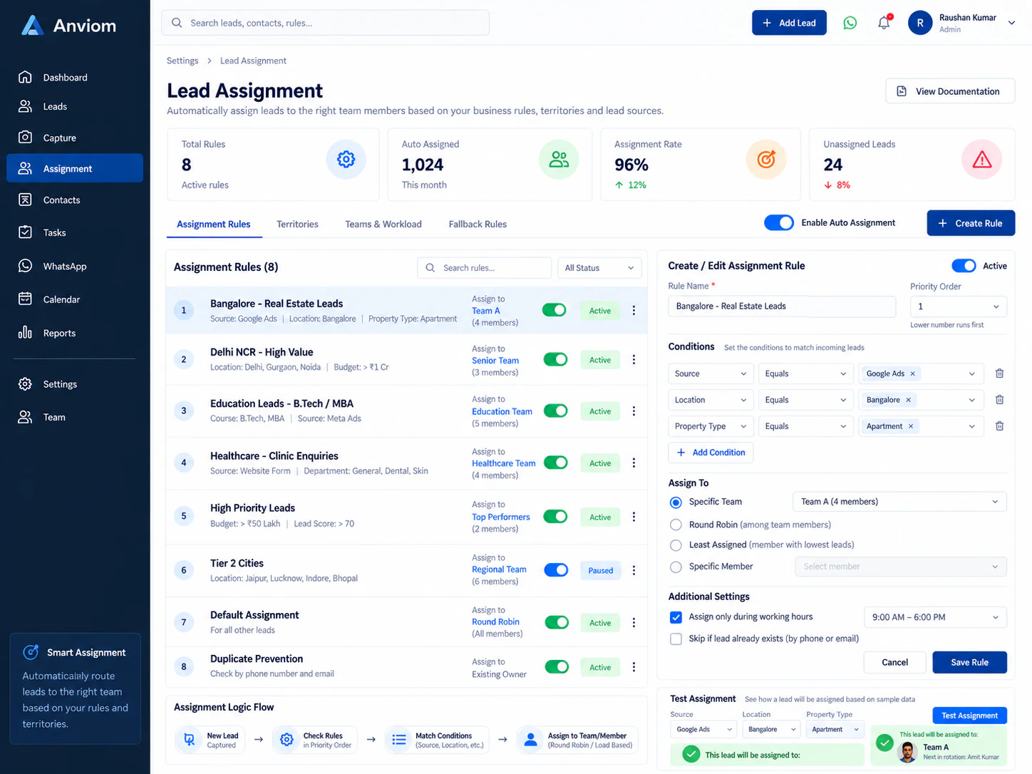Image resolution: width=1032 pixels, height=774 pixels.
Task: Open WhatsApp icon in top header
Action: pos(850,23)
